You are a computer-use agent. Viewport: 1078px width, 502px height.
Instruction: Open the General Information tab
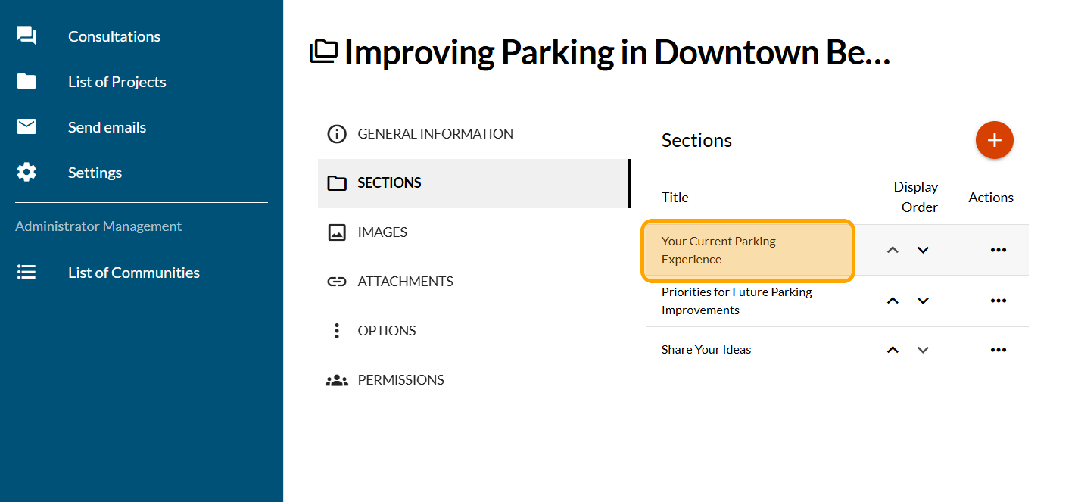tap(435, 134)
